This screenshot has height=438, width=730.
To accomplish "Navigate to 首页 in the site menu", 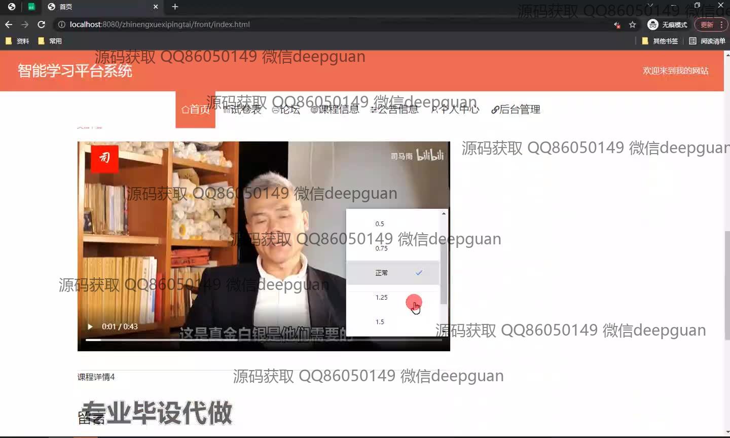I will 196,109.
